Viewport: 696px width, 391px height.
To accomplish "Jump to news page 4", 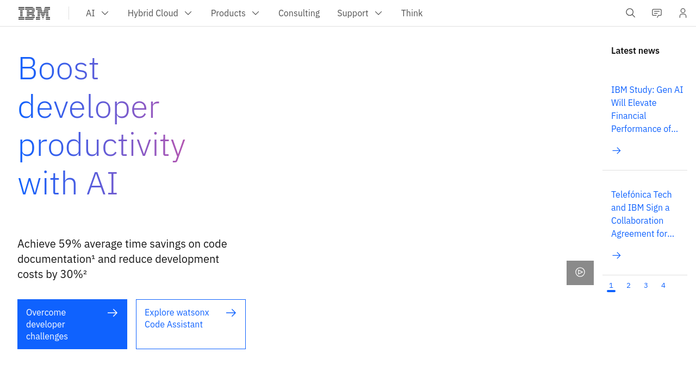I will pos(663,286).
